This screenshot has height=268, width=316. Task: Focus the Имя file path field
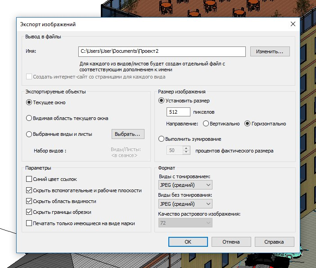tap(162, 51)
